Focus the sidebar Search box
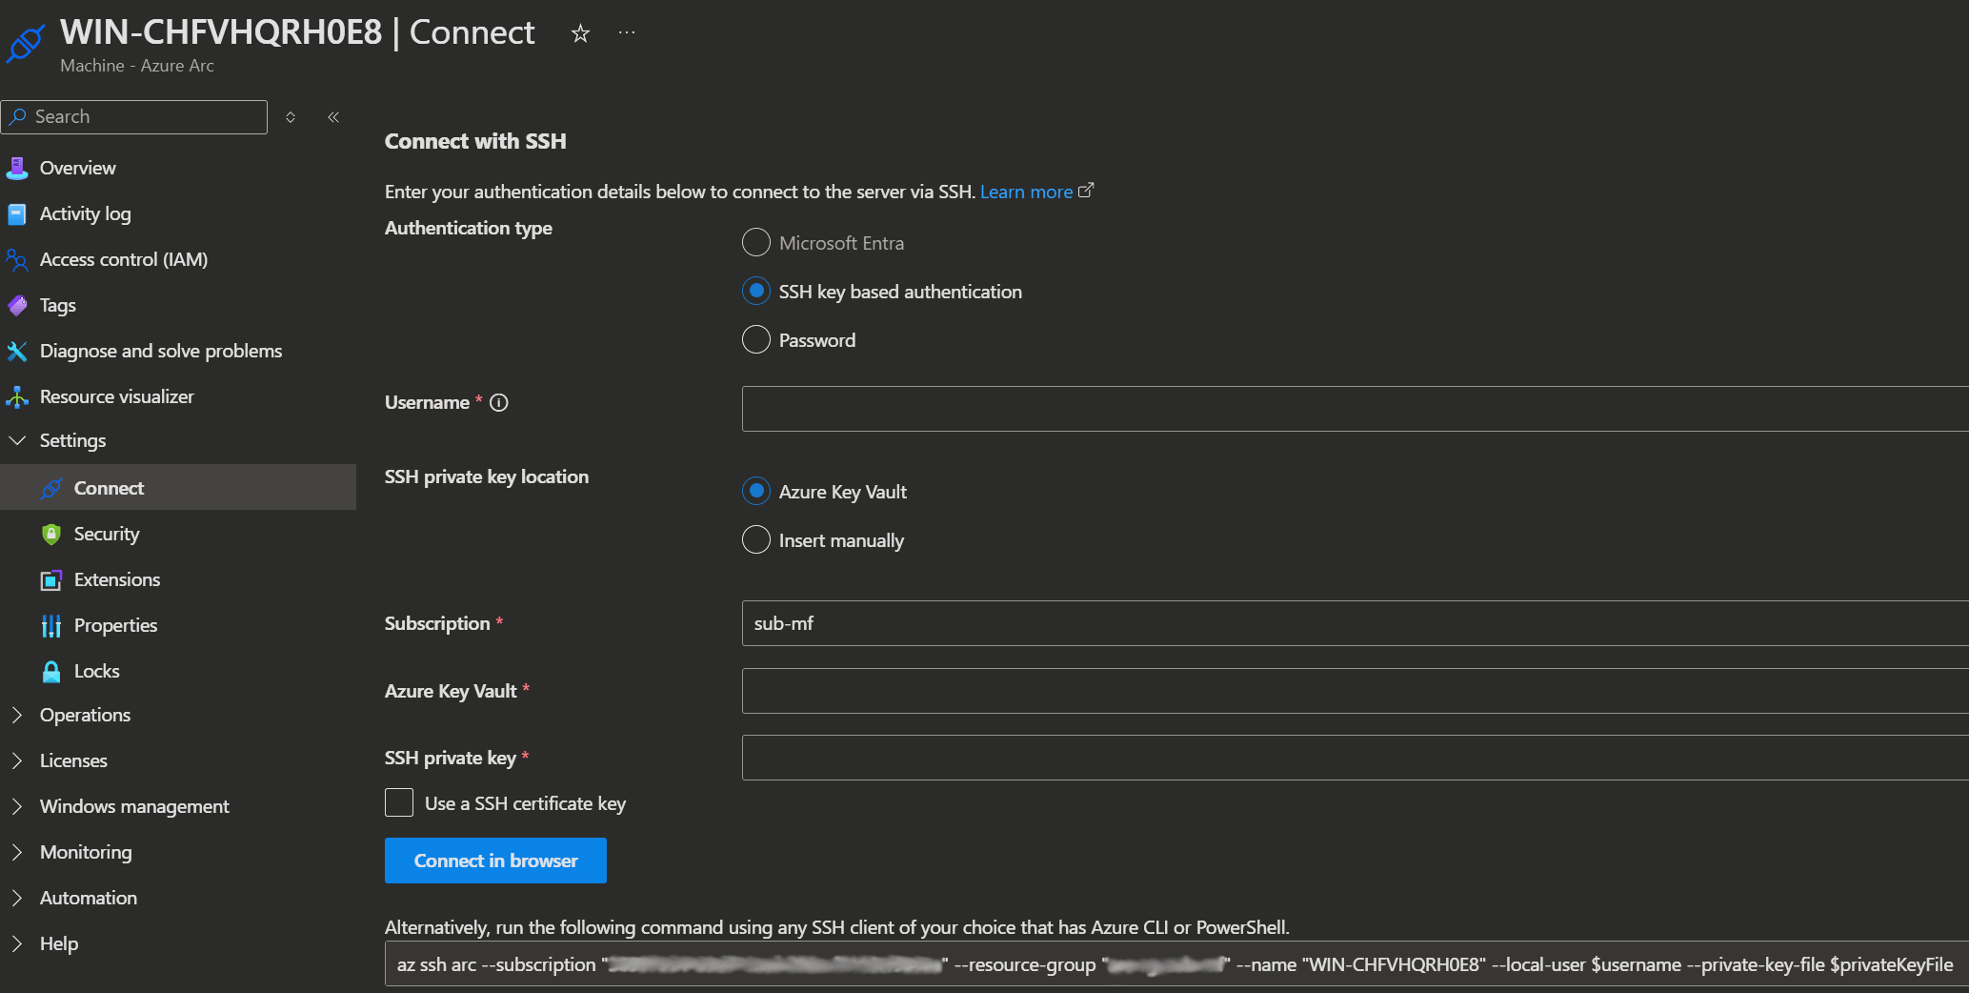The width and height of the screenshot is (1969, 993). coord(134,117)
